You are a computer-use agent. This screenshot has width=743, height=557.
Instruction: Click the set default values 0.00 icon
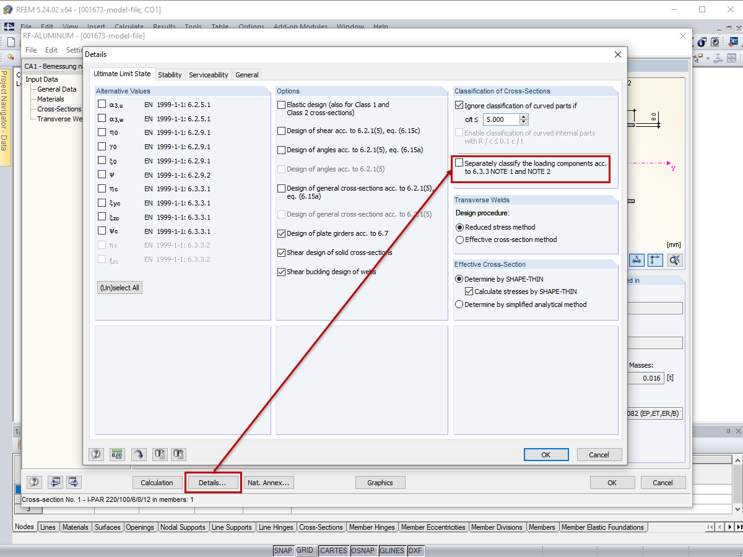[116, 454]
